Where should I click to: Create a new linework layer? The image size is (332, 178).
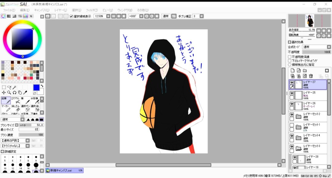tap(298, 70)
